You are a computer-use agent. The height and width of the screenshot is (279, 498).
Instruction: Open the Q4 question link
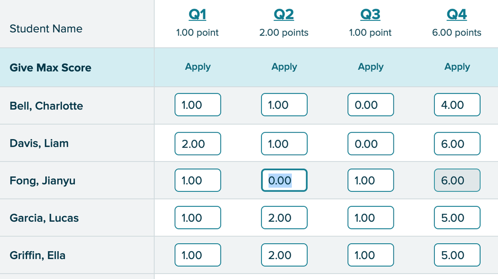point(457,15)
